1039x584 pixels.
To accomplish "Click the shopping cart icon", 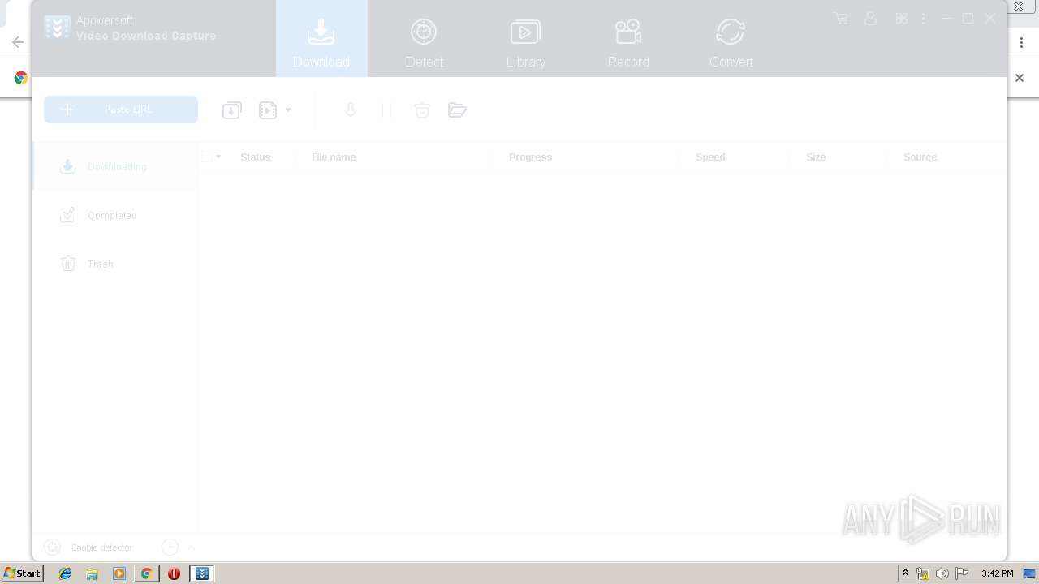I will coord(840,18).
